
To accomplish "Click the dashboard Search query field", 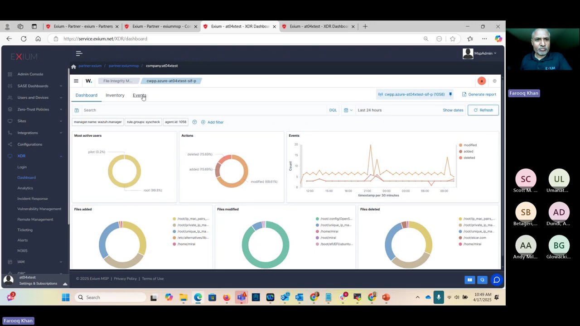I will pos(204,110).
